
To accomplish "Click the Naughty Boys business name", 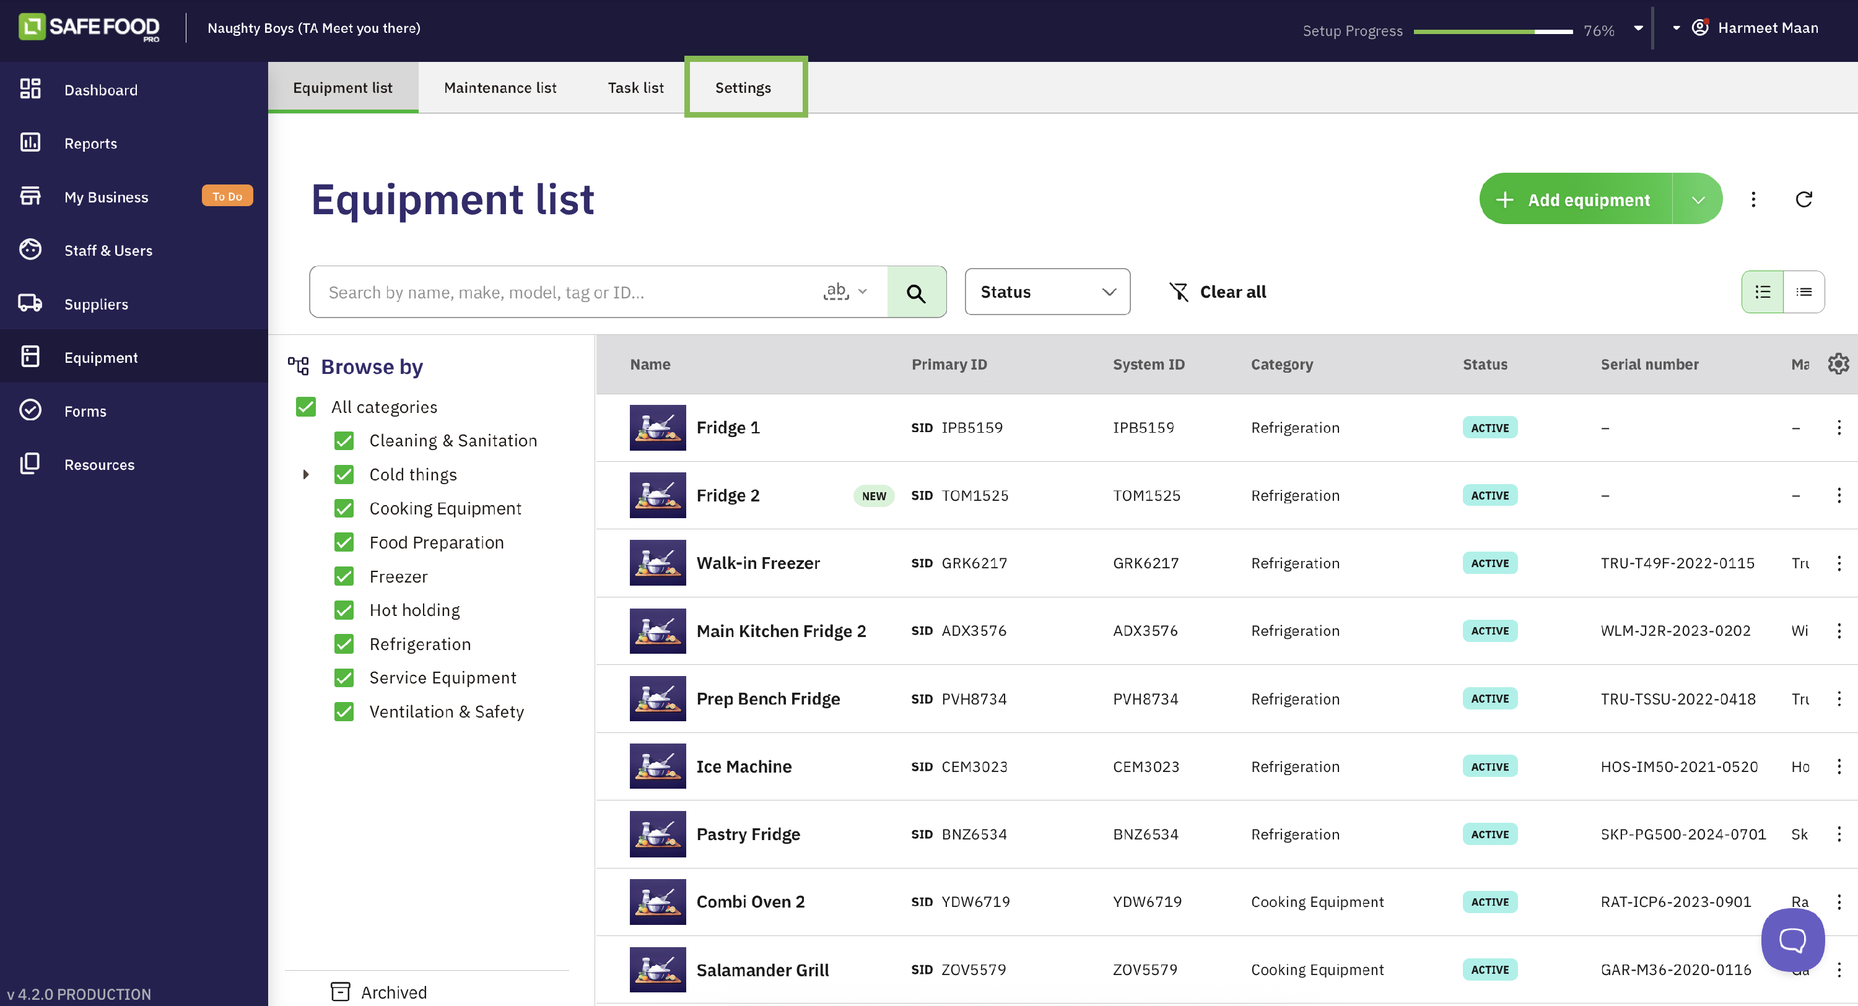I will tap(314, 27).
